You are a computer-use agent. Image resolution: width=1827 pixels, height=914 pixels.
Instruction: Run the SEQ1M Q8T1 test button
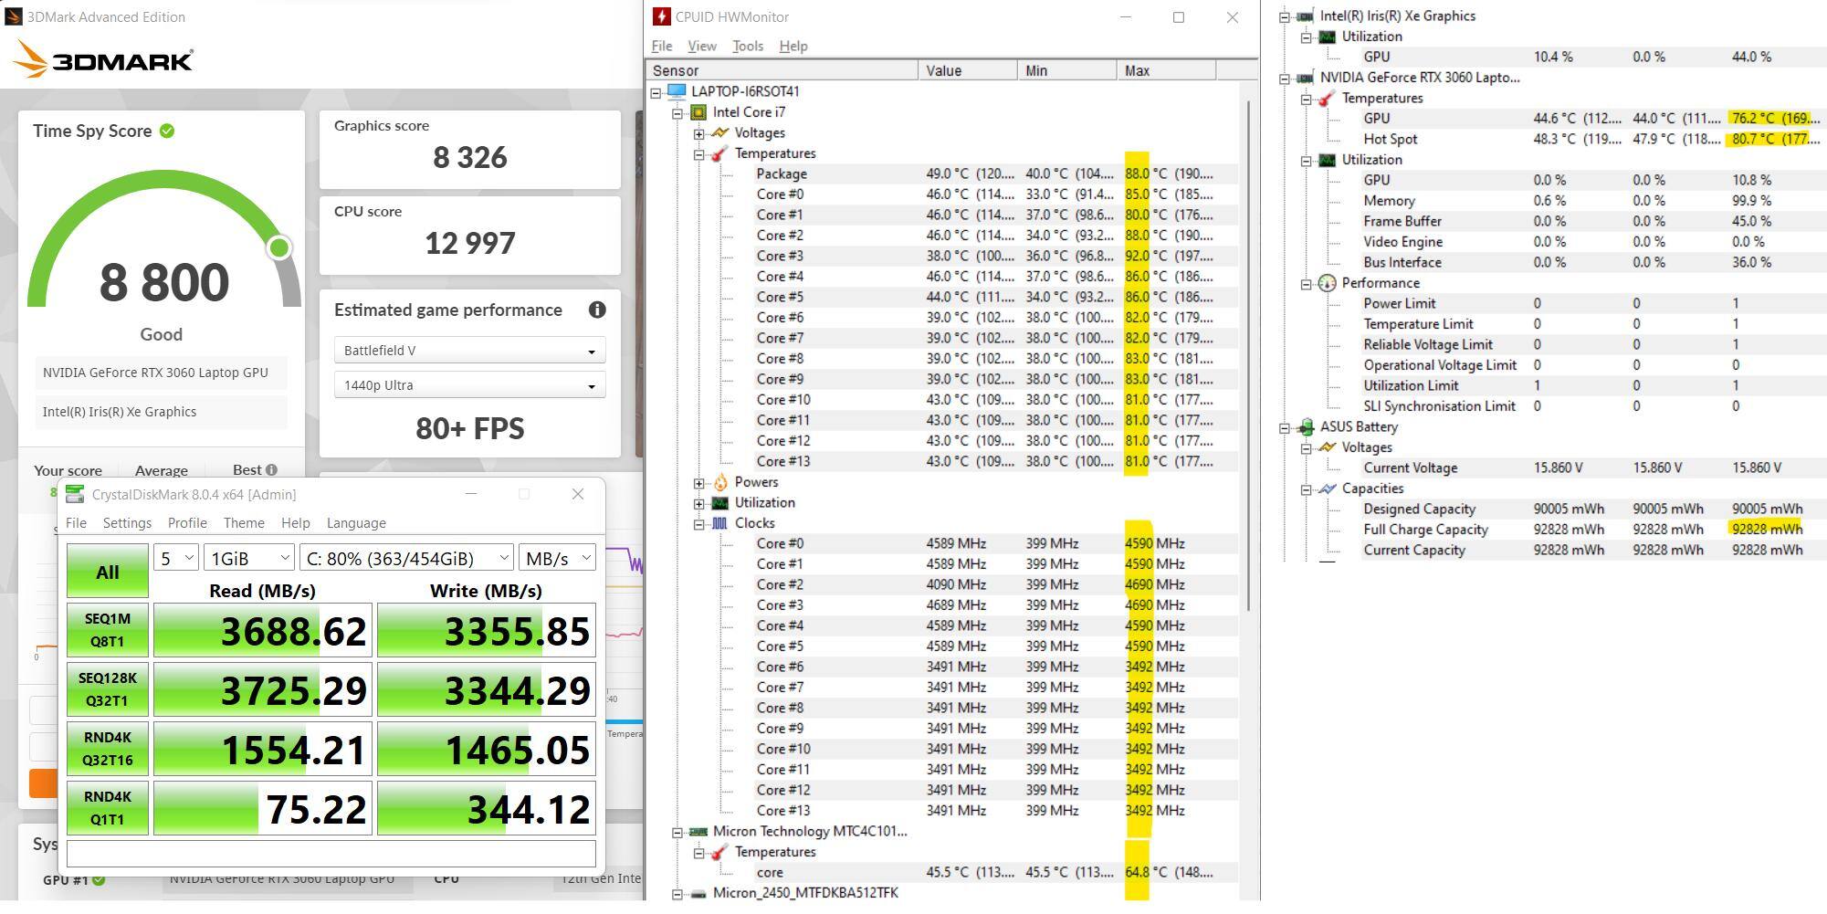pos(108,630)
